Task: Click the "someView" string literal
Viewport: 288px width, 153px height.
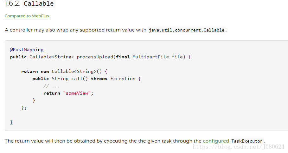Action: click(x=77, y=93)
